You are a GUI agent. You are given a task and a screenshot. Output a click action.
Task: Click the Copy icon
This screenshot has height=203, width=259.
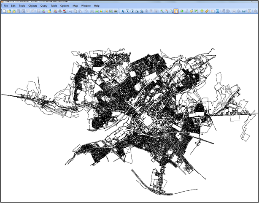point(76,11)
